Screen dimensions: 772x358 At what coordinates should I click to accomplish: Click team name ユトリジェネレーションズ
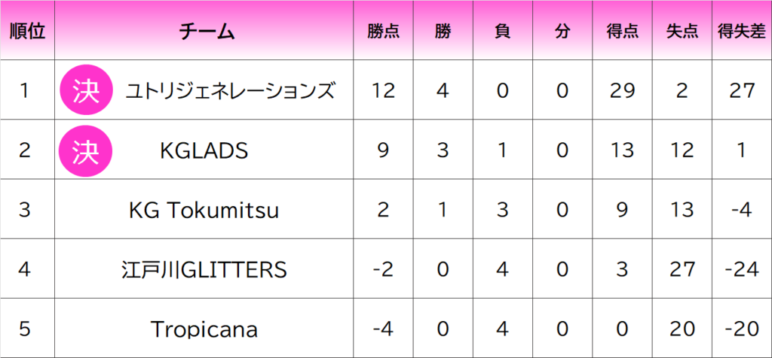(230, 91)
